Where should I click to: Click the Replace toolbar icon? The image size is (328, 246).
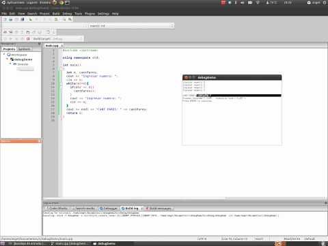(70, 20)
